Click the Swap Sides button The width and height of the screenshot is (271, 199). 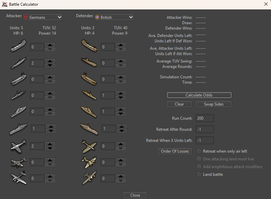[214, 104]
